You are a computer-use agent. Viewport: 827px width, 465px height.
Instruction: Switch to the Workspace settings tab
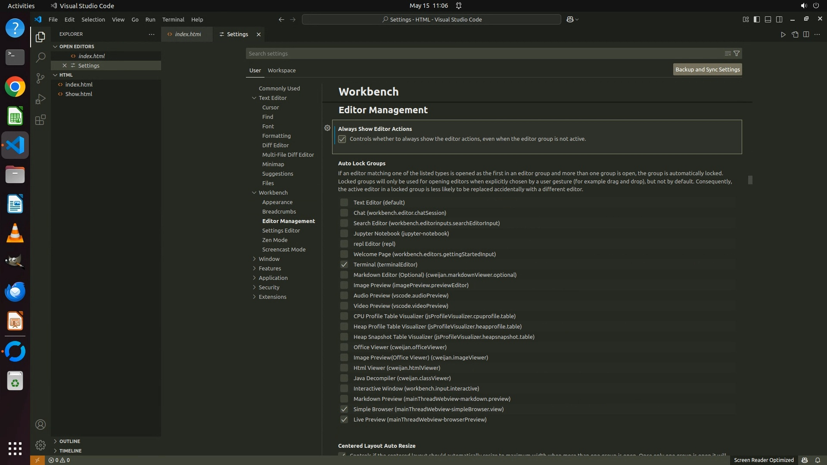coord(281,70)
